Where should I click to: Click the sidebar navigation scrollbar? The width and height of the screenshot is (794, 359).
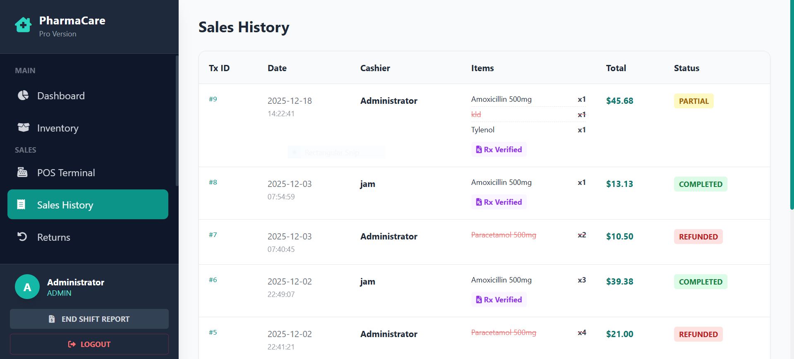(177, 121)
